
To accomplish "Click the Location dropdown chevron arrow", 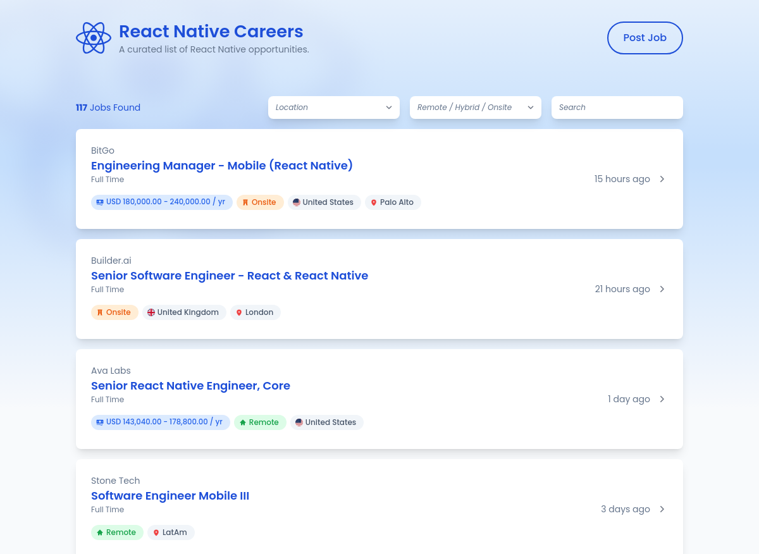I will point(389,108).
